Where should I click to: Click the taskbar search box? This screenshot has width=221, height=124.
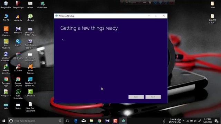click(x=36, y=121)
